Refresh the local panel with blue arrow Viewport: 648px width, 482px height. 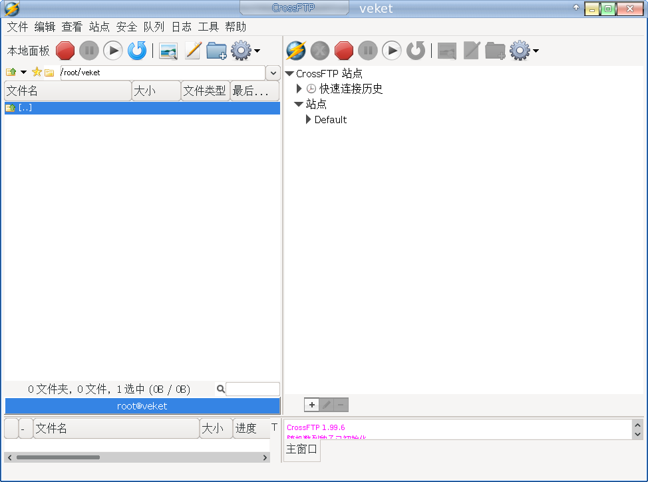point(137,51)
